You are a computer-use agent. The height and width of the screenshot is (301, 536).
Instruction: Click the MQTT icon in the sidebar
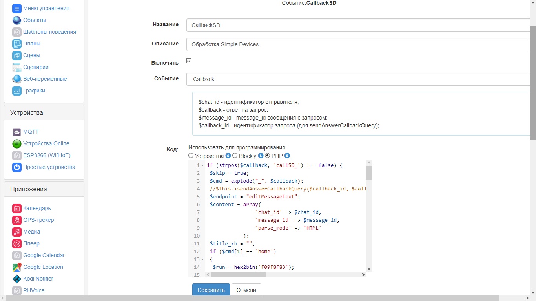tap(16, 132)
